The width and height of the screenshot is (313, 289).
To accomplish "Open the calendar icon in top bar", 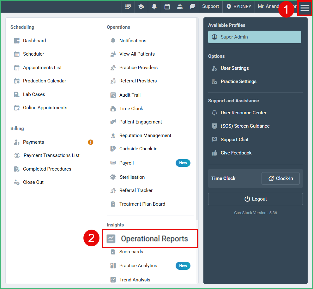I will coord(167,7).
